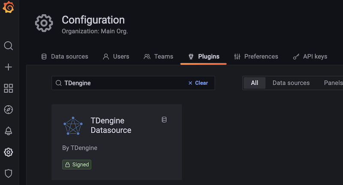The image size is (343, 185).
Task: Switch to the Users tab
Action: click(116, 57)
